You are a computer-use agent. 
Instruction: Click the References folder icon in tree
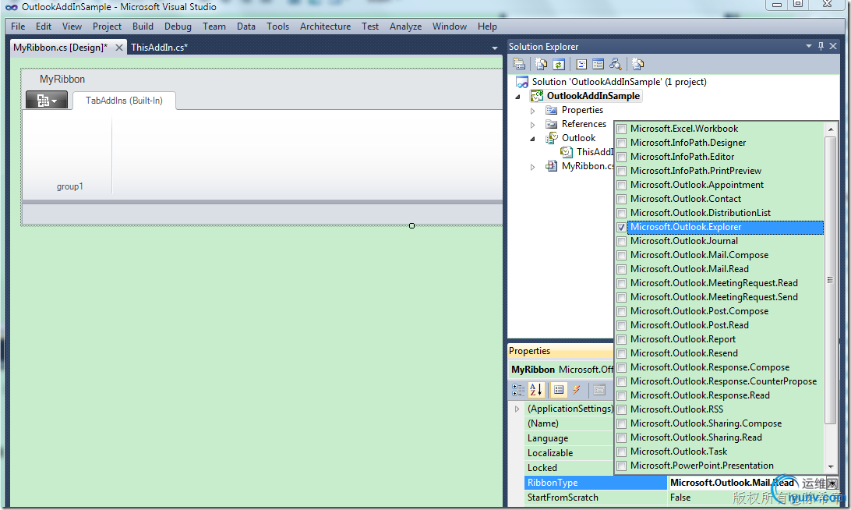point(552,124)
